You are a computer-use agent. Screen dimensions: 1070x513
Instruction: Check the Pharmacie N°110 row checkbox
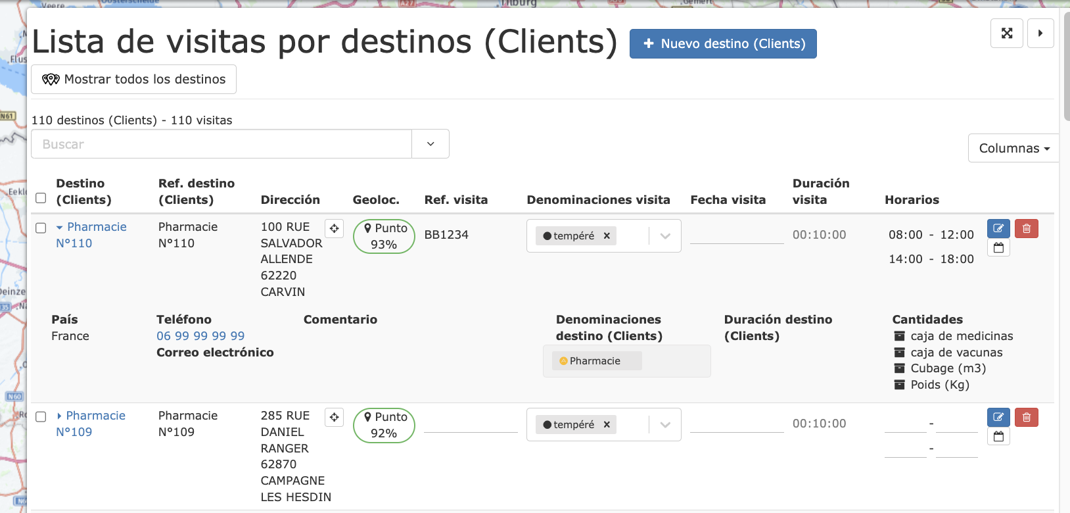coord(41,228)
